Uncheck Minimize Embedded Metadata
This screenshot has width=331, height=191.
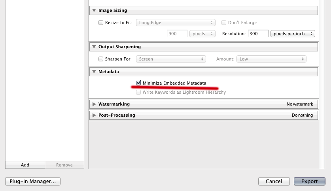tap(138, 83)
